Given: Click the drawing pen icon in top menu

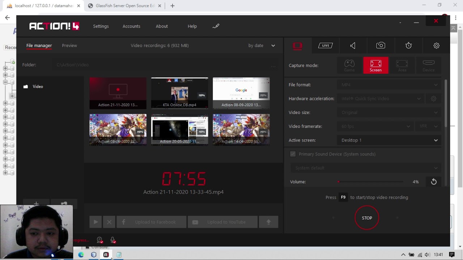Looking at the screenshot, I should tap(216, 26).
